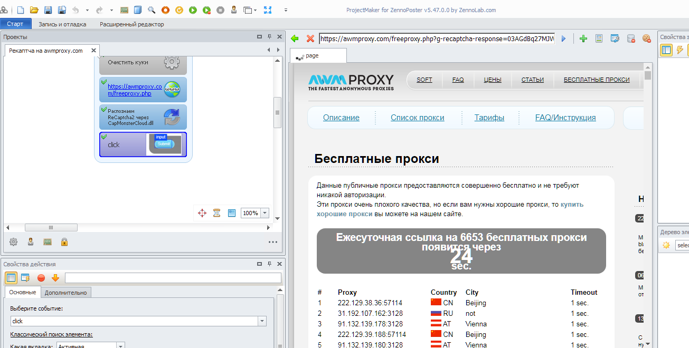Follow the купить хорошие прокси link

tap(450, 209)
